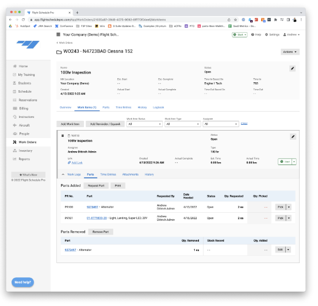Screen dimensions: 318x306
Task: Click the Request Part button
Action: [96, 186]
